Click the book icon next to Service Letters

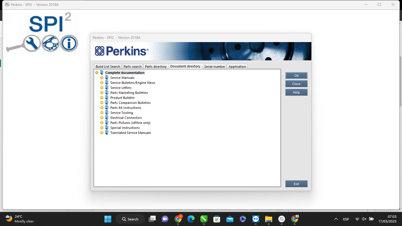[107, 87]
